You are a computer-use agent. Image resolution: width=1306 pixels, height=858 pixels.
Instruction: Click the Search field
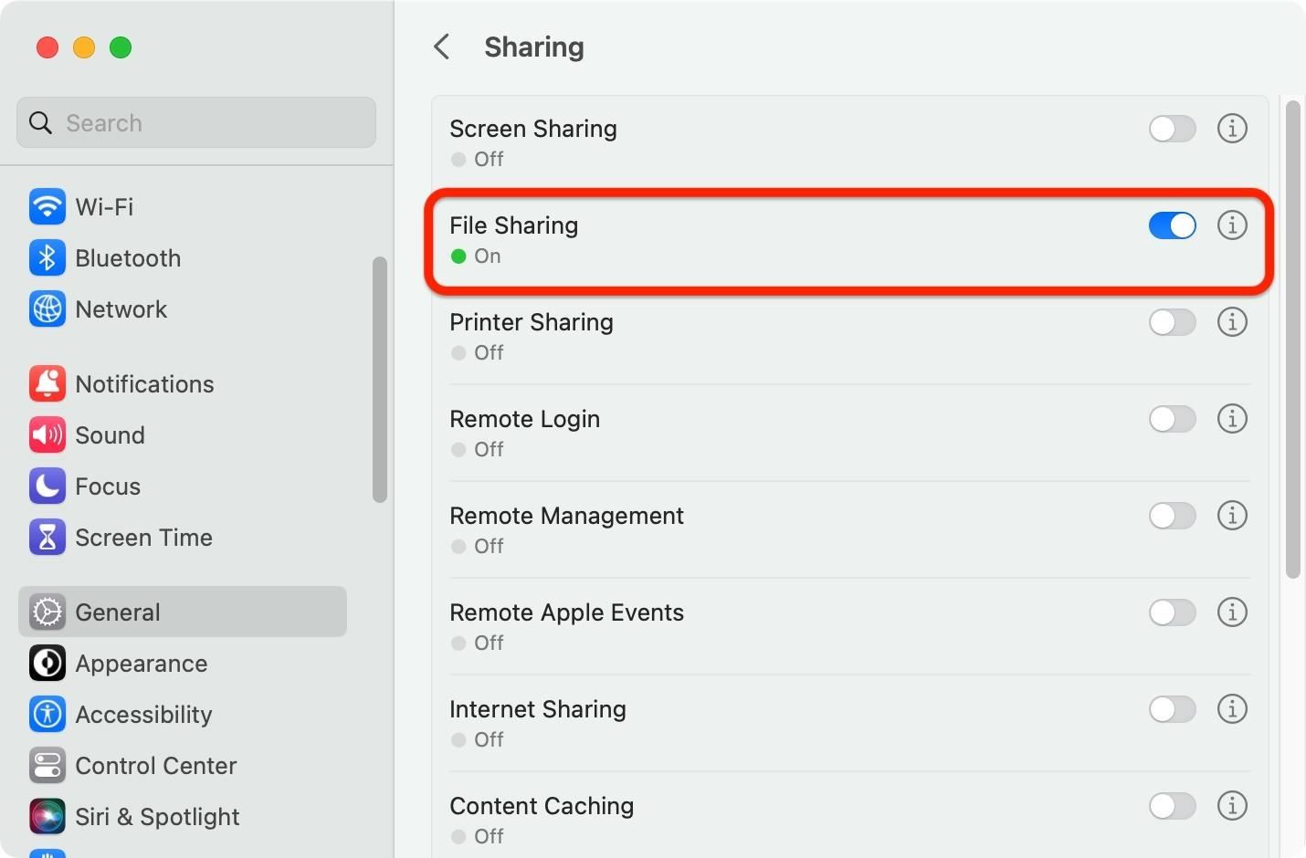[195, 122]
